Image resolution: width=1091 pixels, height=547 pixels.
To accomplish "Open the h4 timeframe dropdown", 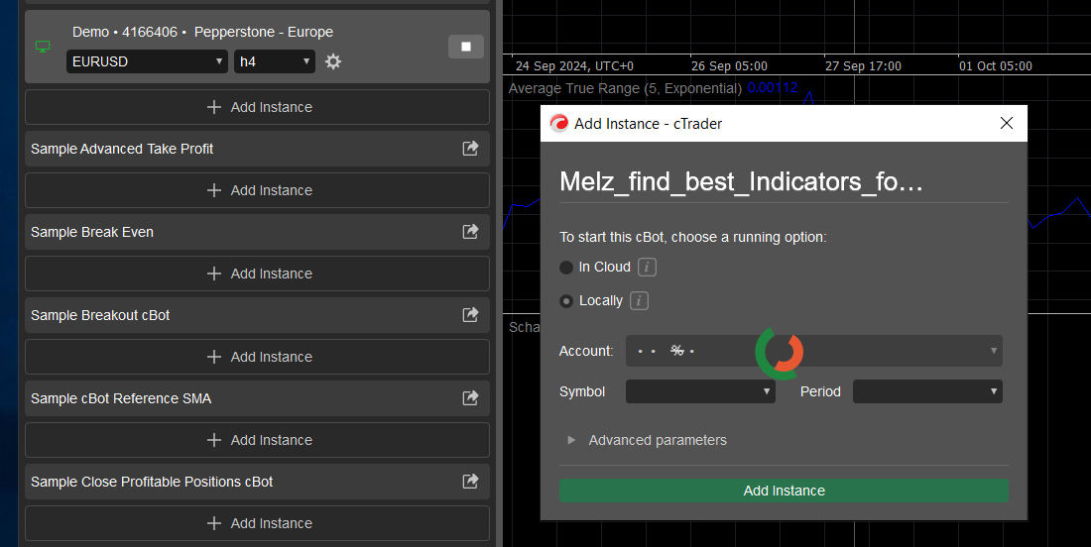I will [274, 61].
